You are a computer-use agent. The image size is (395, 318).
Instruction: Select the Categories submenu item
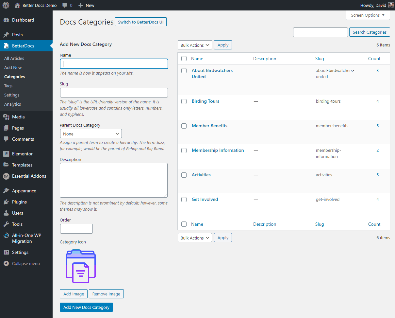[x=14, y=77]
